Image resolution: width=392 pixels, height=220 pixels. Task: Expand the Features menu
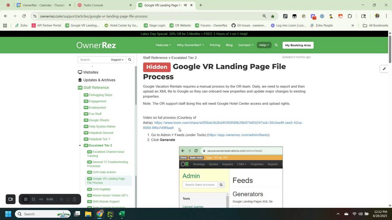pos(163,45)
